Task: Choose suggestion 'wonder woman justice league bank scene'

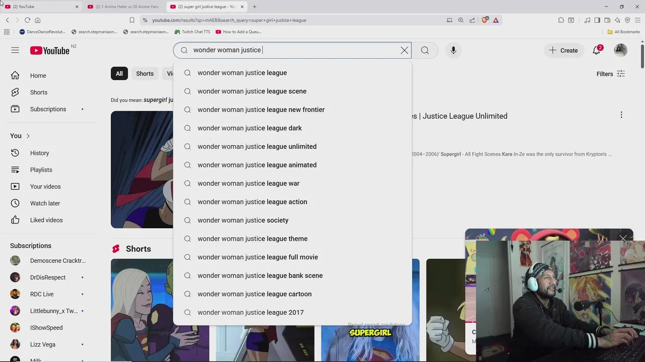Action: click(x=292, y=276)
